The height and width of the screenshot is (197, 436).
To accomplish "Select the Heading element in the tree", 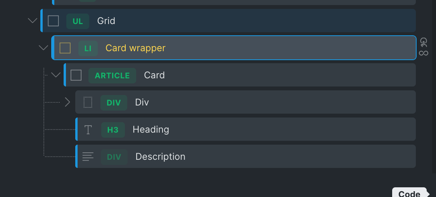I will (151, 130).
